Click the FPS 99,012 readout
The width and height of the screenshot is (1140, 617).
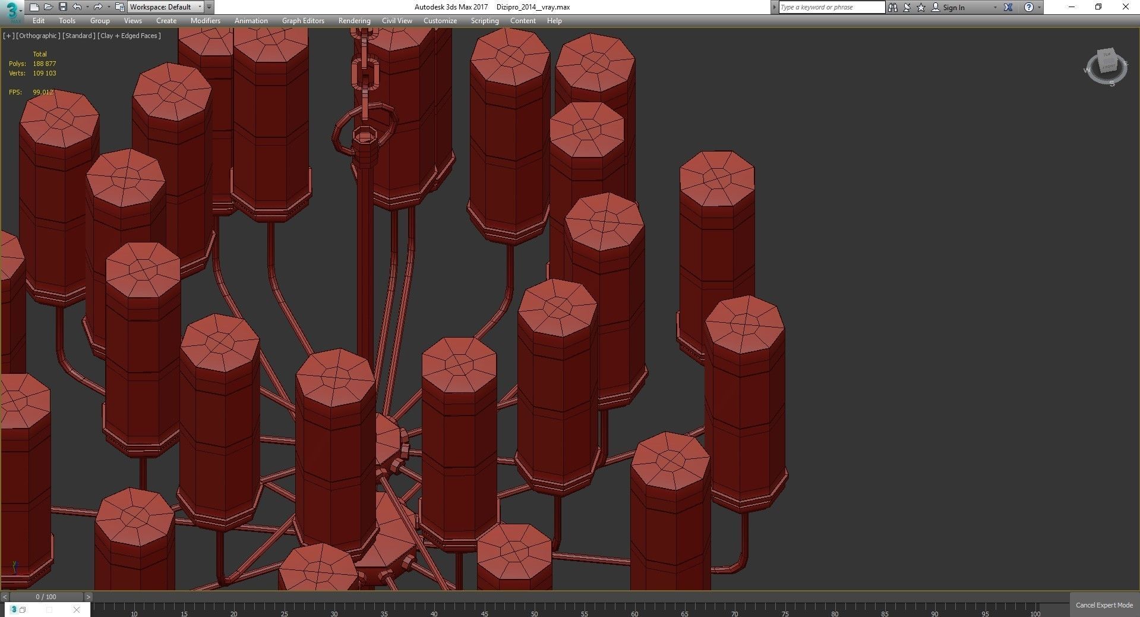pos(43,92)
